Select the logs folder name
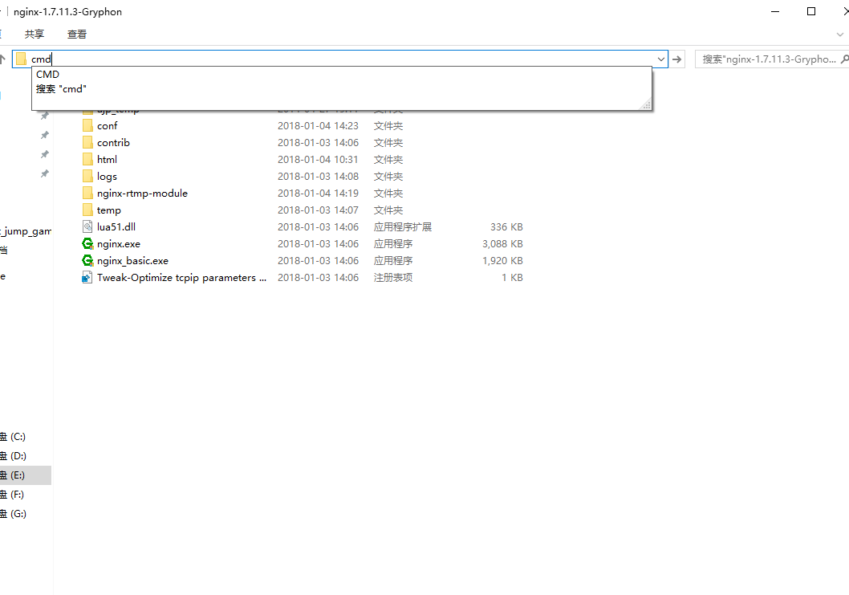 coord(108,176)
